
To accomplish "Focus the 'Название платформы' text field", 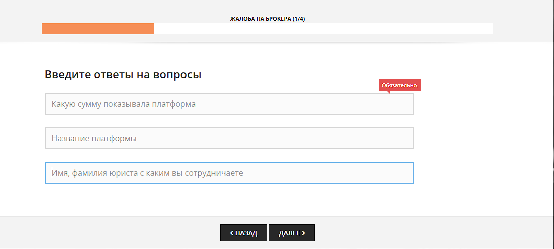I will click(x=229, y=138).
